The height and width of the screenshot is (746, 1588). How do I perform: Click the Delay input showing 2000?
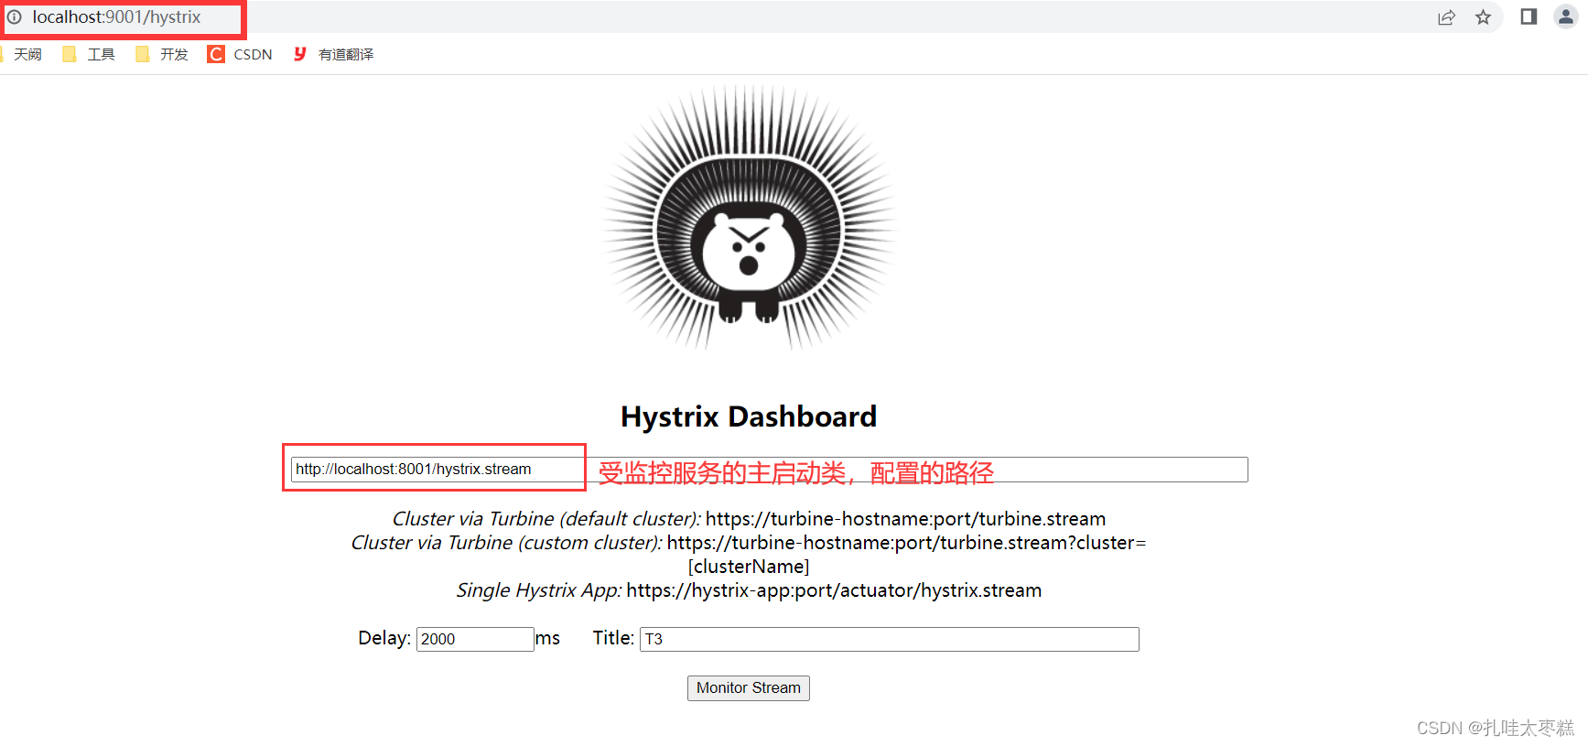coord(475,639)
